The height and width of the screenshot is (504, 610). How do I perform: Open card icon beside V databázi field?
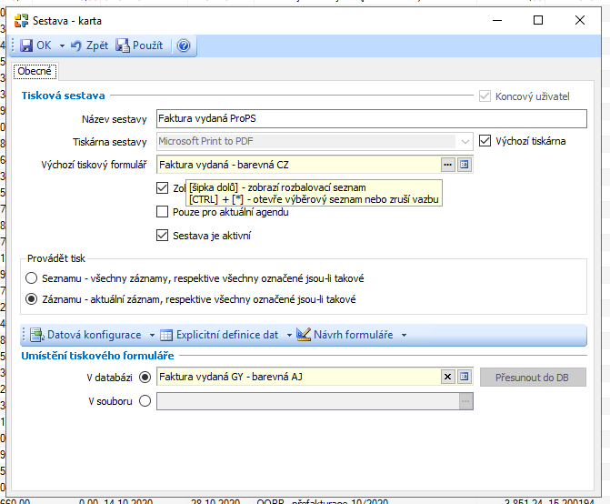click(464, 377)
